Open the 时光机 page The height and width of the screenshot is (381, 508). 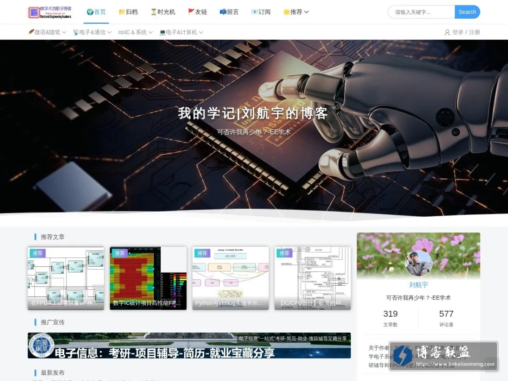163,12
